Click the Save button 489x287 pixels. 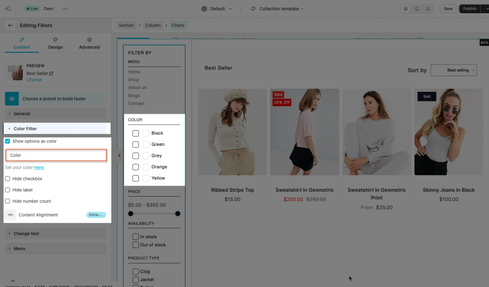click(448, 9)
